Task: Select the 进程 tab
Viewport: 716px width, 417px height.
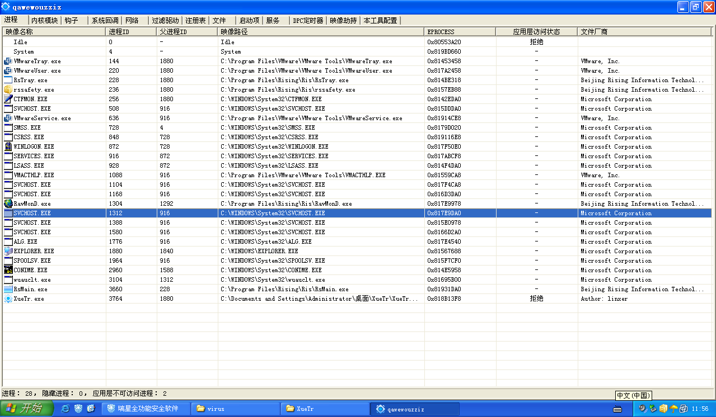Action: (x=14, y=20)
